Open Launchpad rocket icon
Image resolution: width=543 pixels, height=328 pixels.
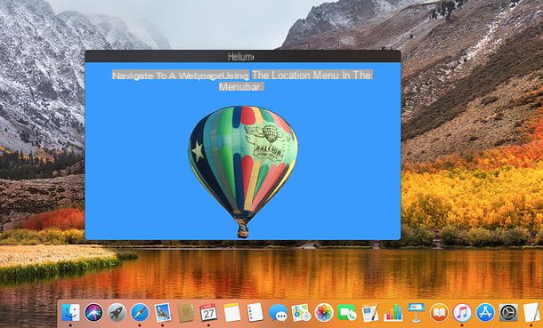pos(117,312)
